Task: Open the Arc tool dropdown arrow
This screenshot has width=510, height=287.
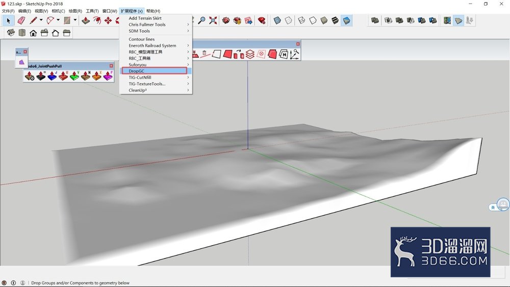Action: pos(58,20)
